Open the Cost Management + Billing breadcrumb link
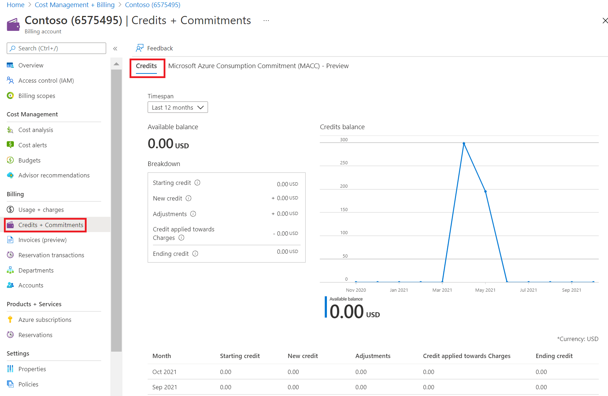Image resolution: width=608 pixels, height=396 pixels. pyautogui.click(x=75, y=5)
